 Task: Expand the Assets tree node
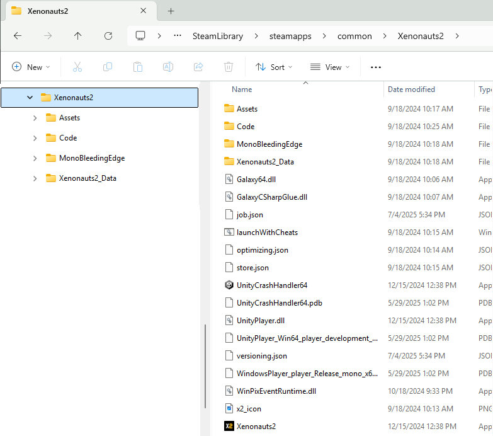tap(35, 118)
